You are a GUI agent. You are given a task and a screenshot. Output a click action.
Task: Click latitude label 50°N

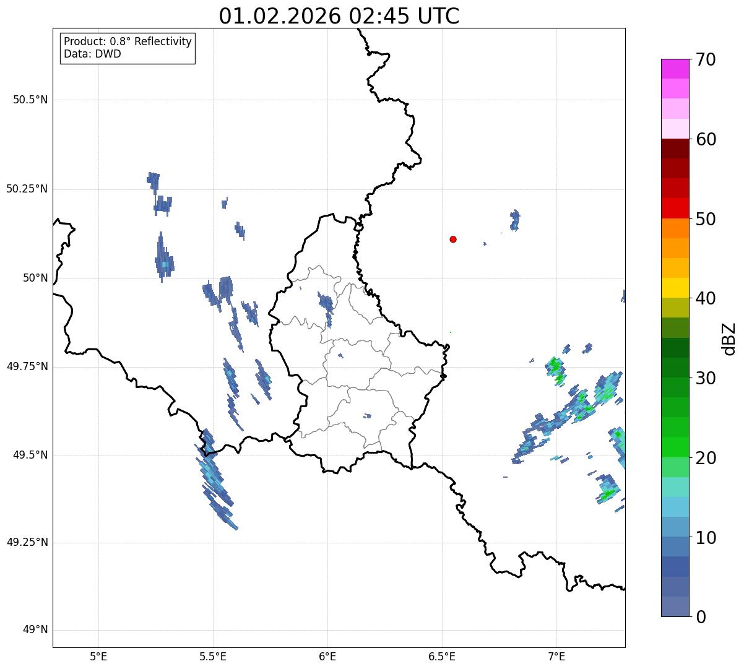pos(35,278)
